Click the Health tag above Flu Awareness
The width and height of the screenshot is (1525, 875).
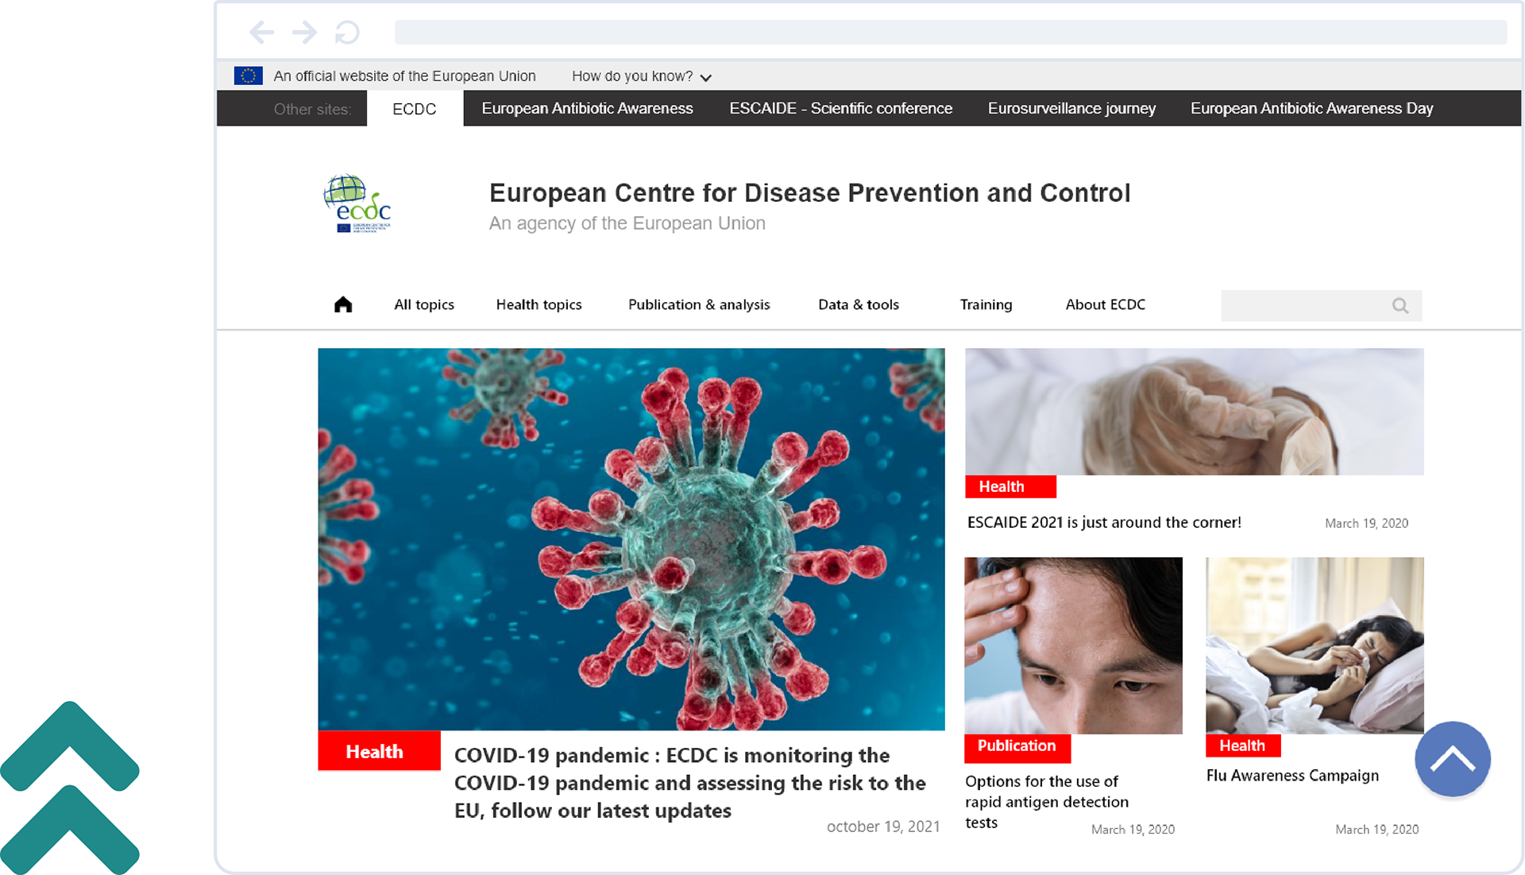1243,745
